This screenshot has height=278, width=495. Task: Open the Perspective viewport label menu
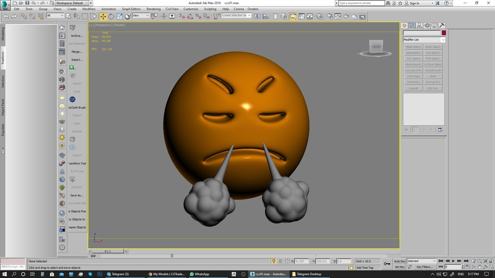point(103,25)
